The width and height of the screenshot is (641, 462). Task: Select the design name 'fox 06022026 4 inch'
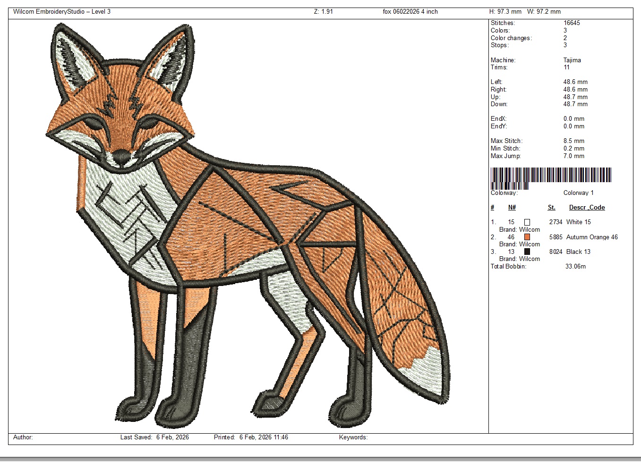tap(410, 12)
